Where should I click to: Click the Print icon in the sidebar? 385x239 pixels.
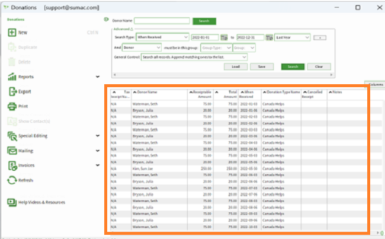(x=12, y=106)
